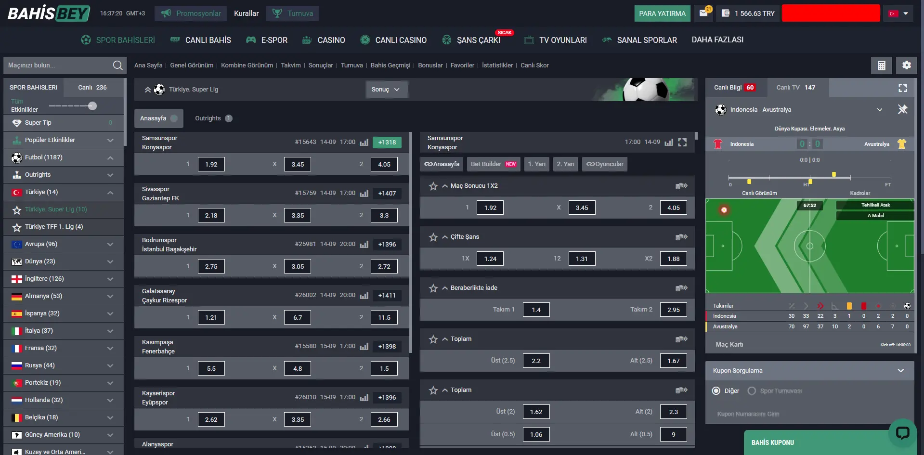
Task: Click cashout icon on Maç Sonucu 1X2
Action: [681, 186]
